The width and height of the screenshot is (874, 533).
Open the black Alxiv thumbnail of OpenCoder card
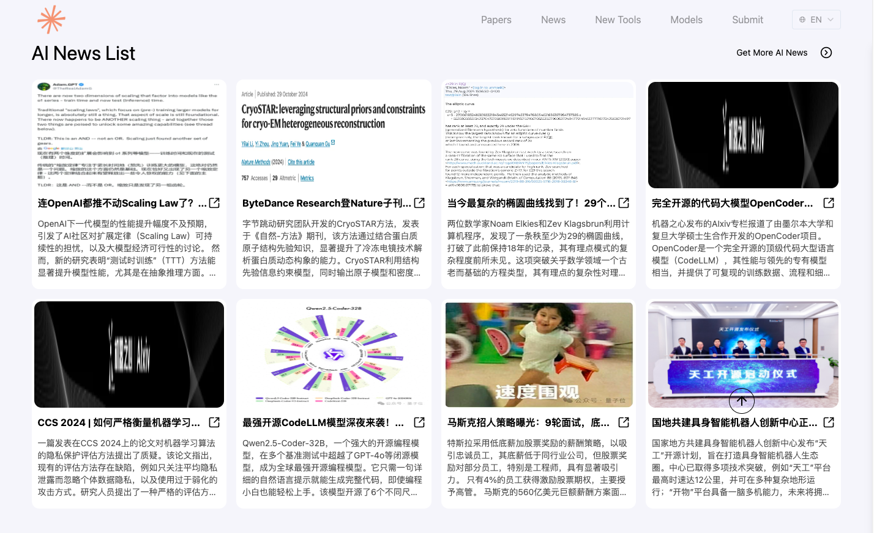(x=743, y=135)
